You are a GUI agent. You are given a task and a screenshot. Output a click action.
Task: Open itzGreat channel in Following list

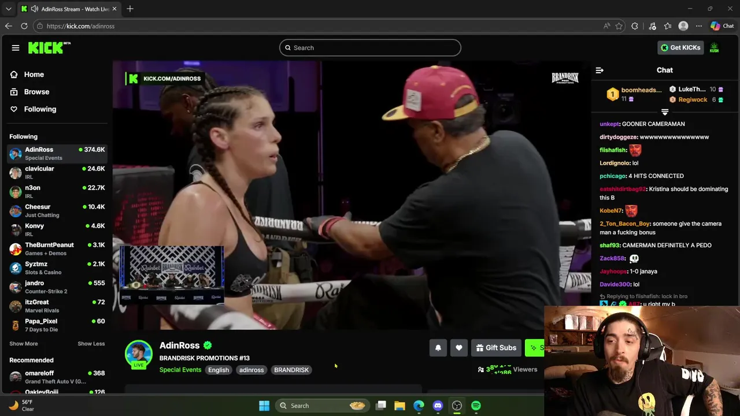point(57,306)
